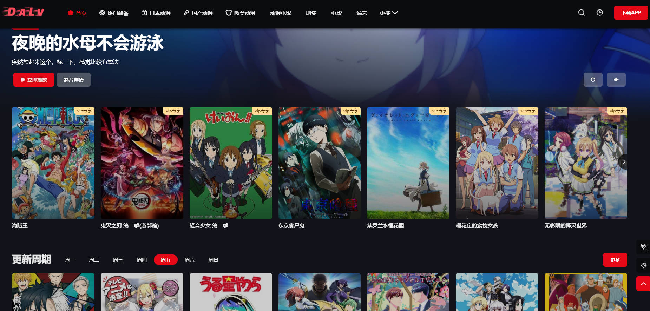Click the 紫罗兰永恒花园 title link
Viewport: 650px width, 311px height.
pos(386,226)
